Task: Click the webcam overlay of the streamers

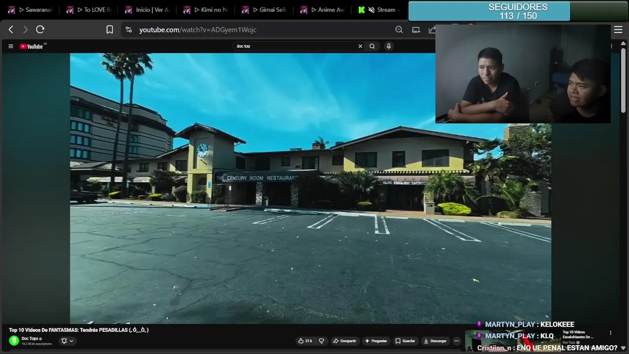Action: (523, 74)
